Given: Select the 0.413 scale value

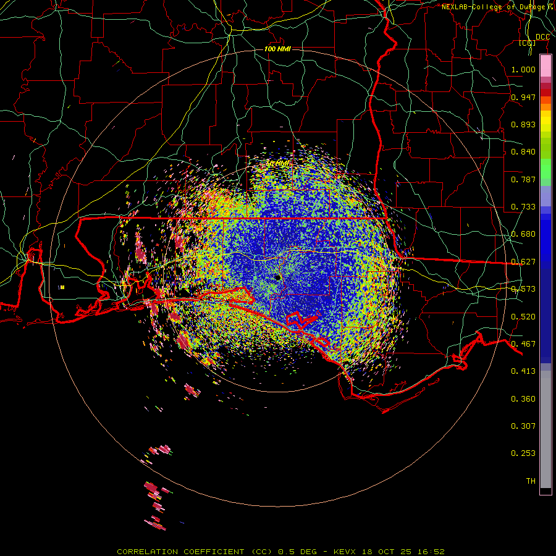Looking at the screenshot, I should (x=523, y=371).
